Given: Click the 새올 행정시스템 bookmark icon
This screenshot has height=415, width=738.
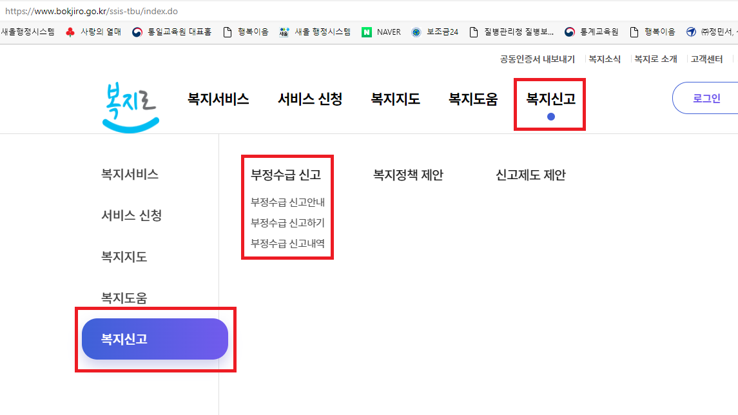Looking at the screenshot, I should click(x=284, y=32).
